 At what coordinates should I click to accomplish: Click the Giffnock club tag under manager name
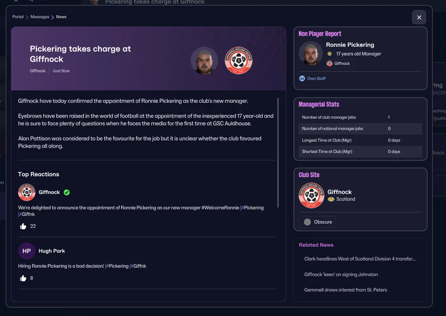point(339,63)
